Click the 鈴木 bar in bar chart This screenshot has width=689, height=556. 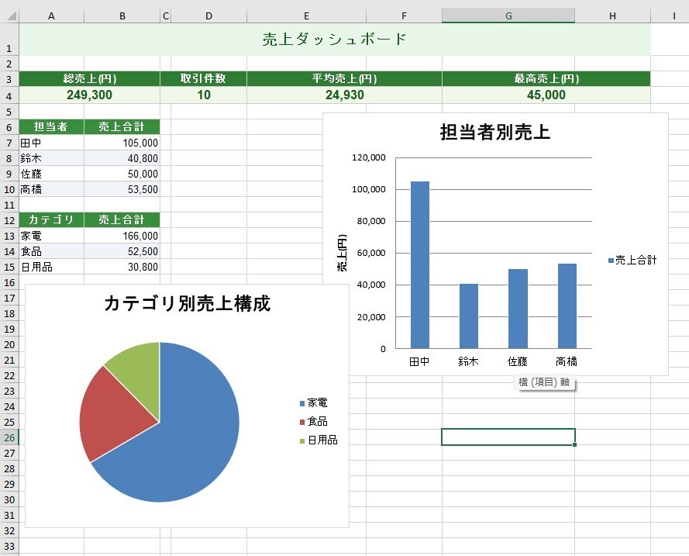tap(469, 316)
